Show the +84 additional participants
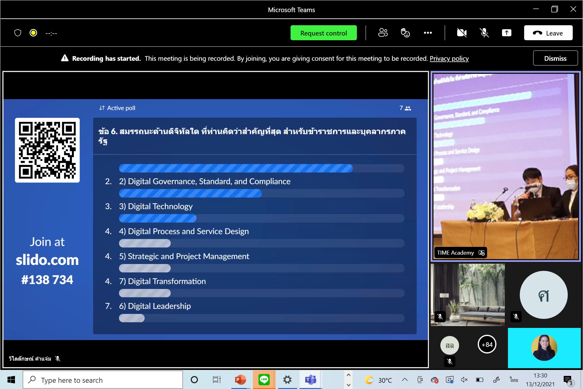583x389 pixels. pyautogui.click(x=487, y=344)
